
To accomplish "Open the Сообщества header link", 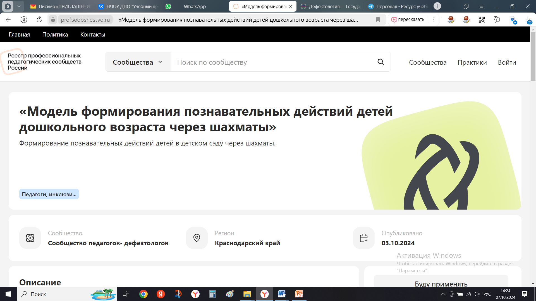I will click(428, 62).
